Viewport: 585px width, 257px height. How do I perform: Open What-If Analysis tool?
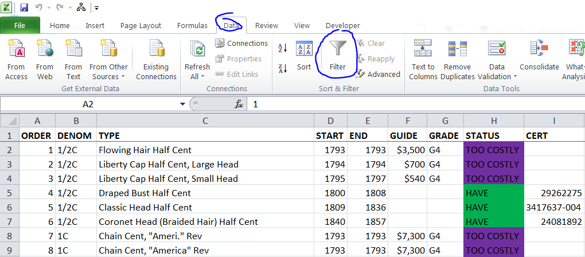pos(574,59)
